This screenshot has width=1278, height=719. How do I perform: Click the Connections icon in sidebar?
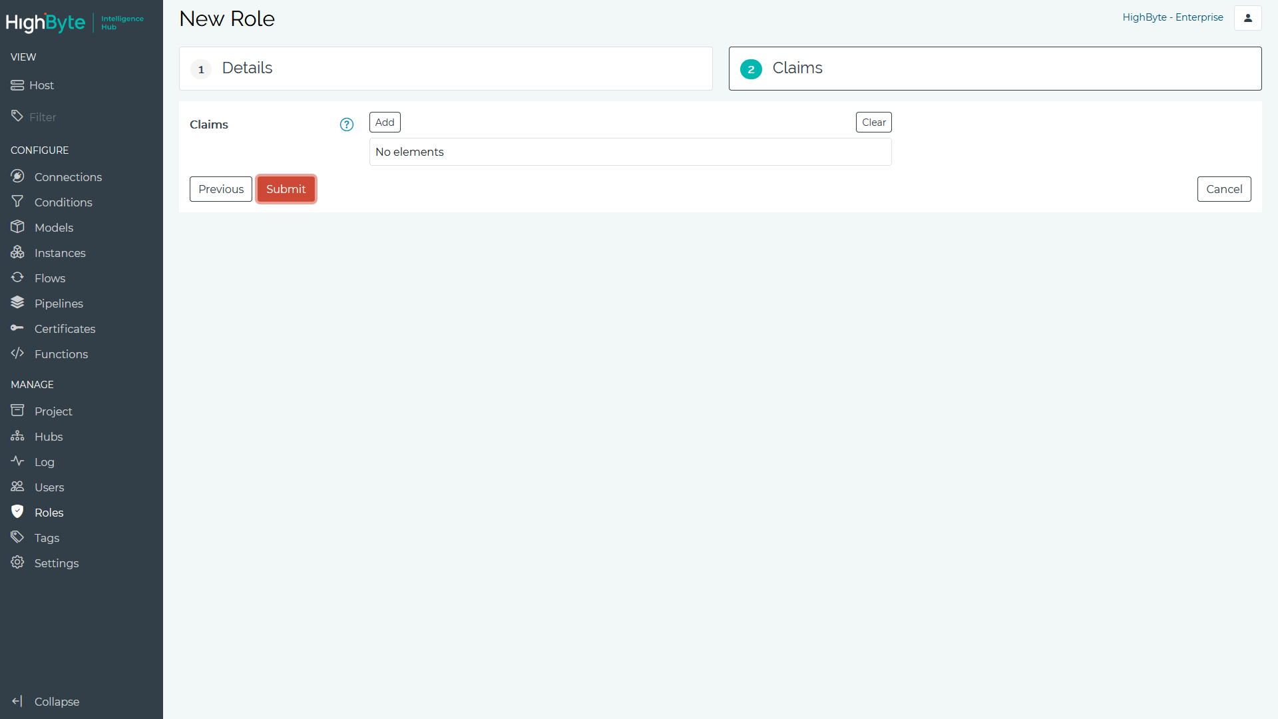coord(17,176)
